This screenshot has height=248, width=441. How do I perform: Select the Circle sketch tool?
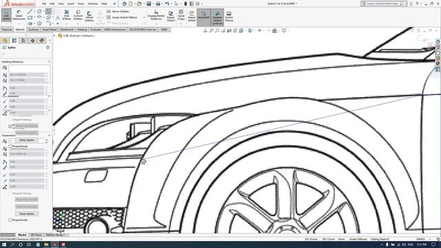39,11
